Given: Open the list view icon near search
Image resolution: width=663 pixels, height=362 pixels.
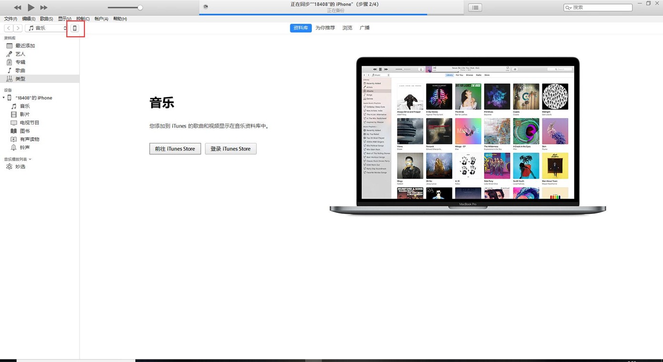Looking at the screenshot, I should pos(475,8).
